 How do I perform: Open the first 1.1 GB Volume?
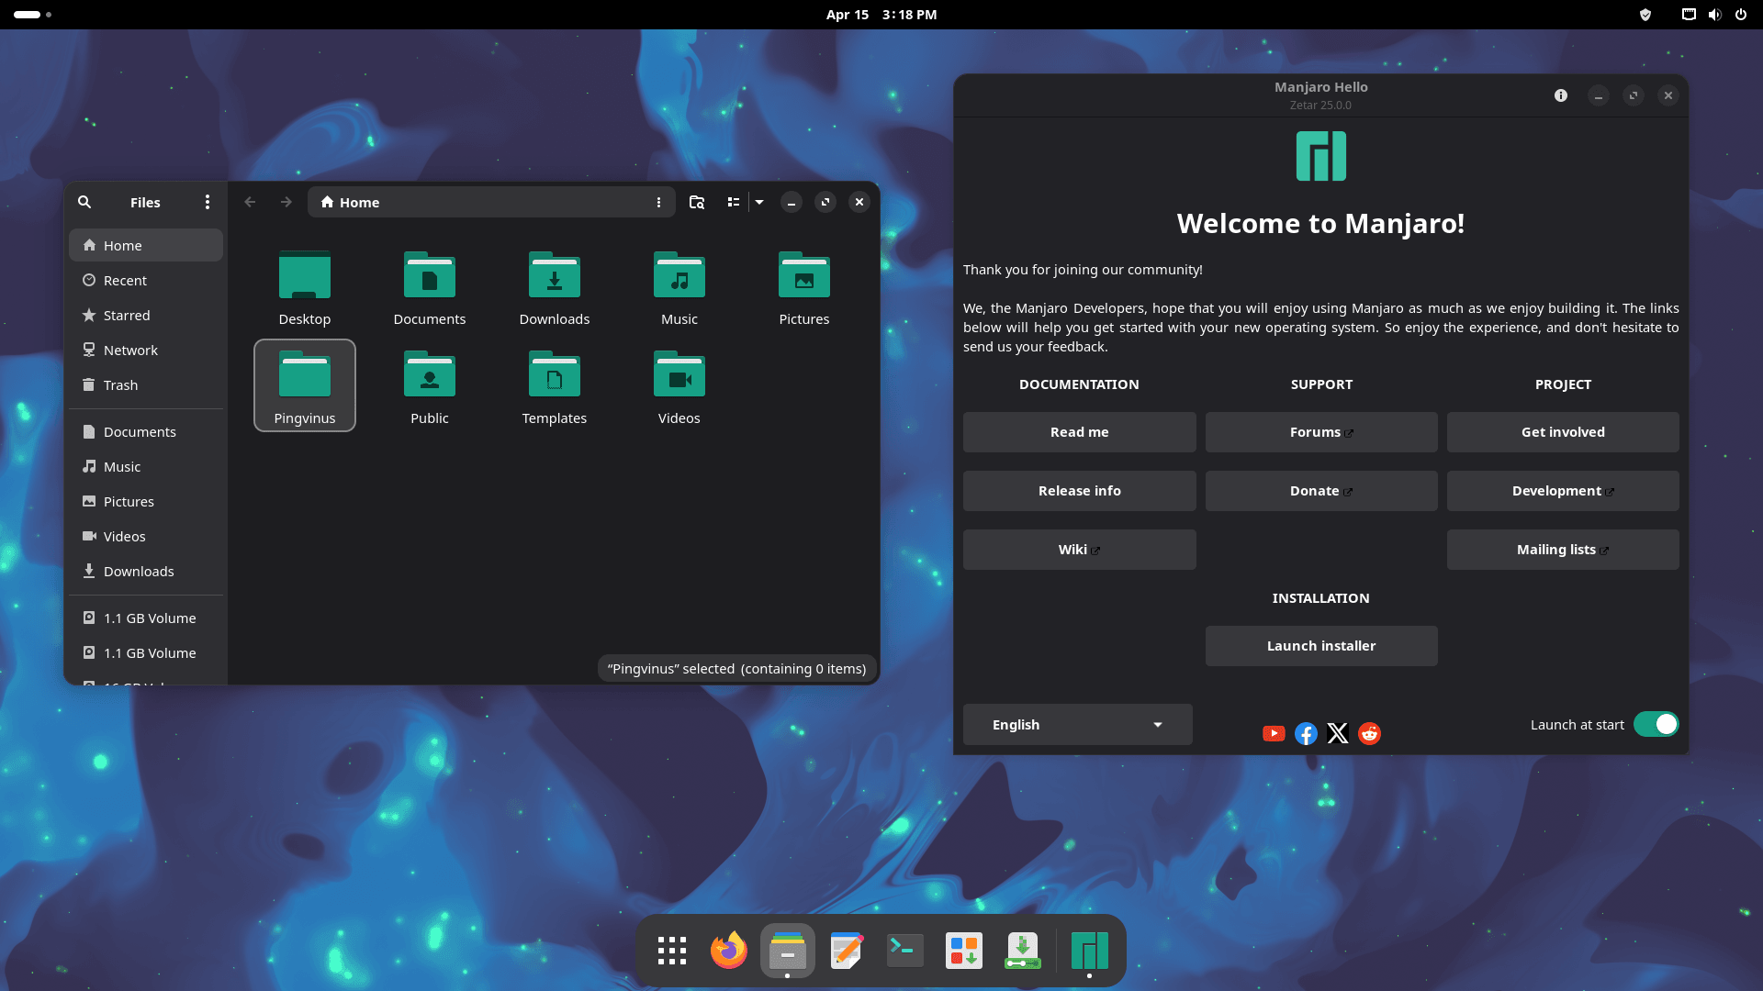(x=146, y=618)
